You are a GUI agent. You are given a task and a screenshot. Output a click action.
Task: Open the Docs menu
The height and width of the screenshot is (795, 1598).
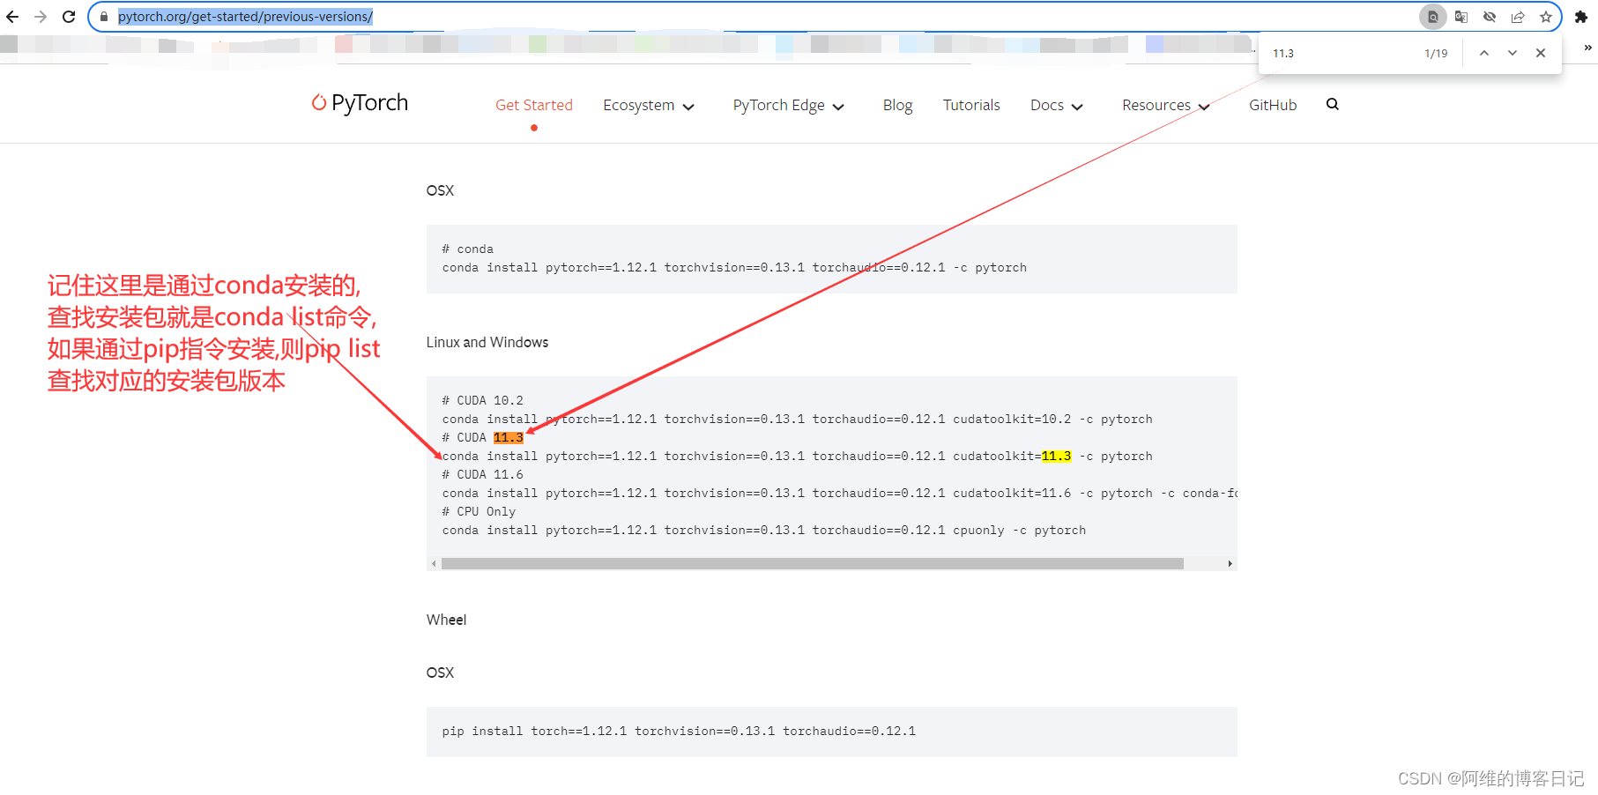click(1057, 106)
